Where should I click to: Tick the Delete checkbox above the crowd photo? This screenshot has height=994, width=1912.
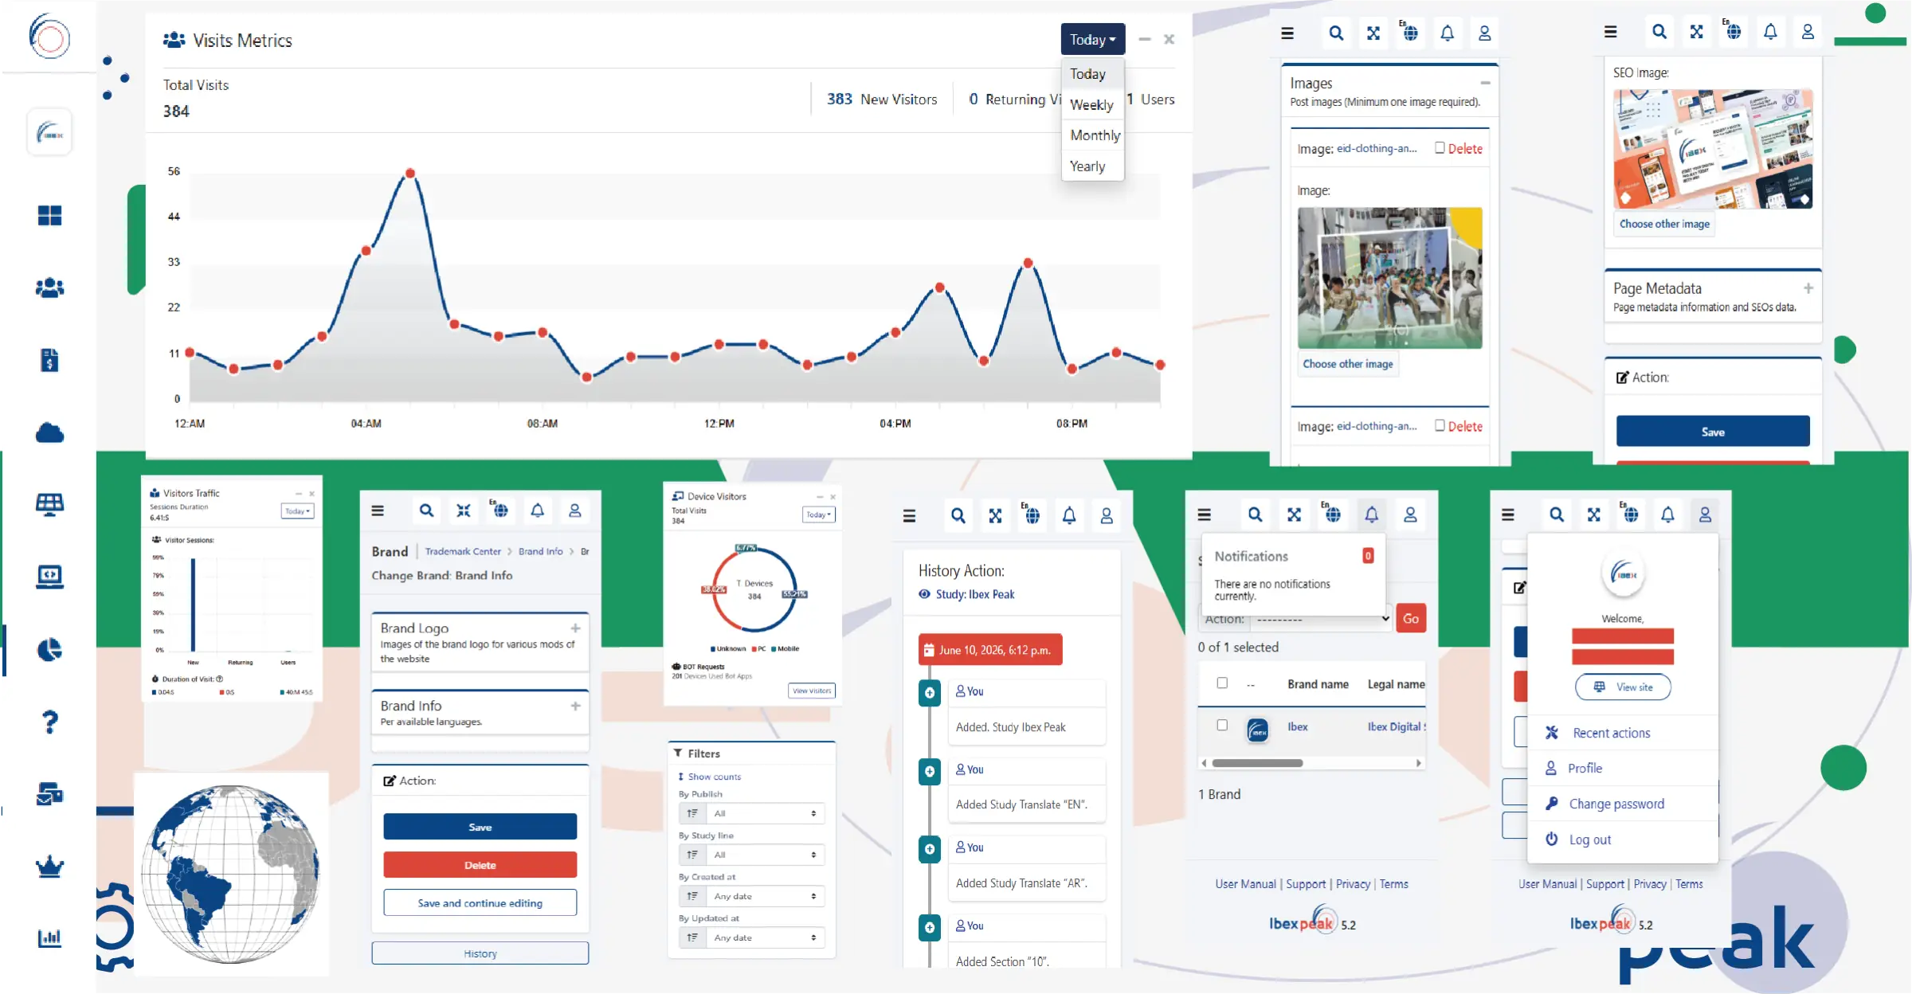point(1440,147)
